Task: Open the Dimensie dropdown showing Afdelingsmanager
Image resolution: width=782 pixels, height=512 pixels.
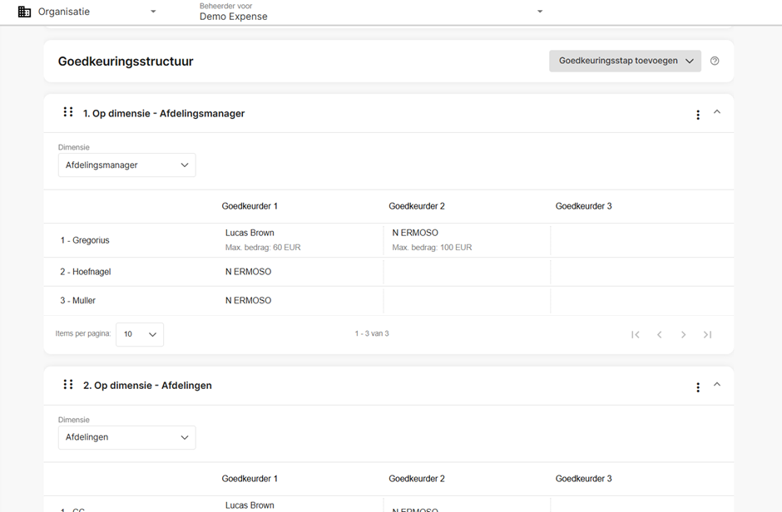Action: coord(126,165)
